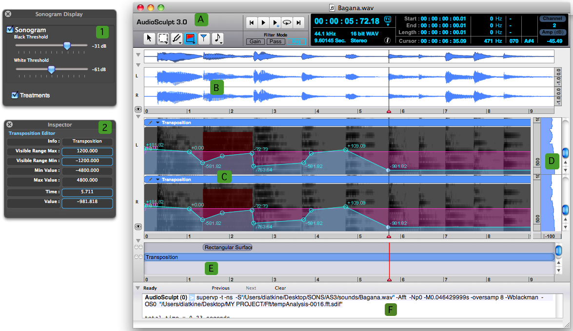Uncheck the Sonogram checkbox

10,30
